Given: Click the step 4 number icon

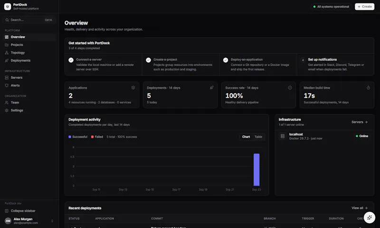Looking at the screenshot, I should point(303,60).
